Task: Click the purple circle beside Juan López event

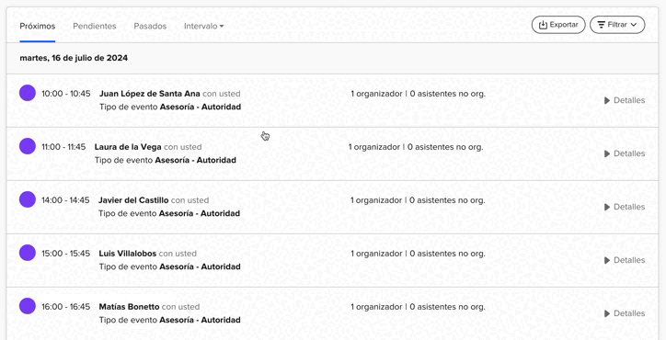Action: click(x=28, y=93)
